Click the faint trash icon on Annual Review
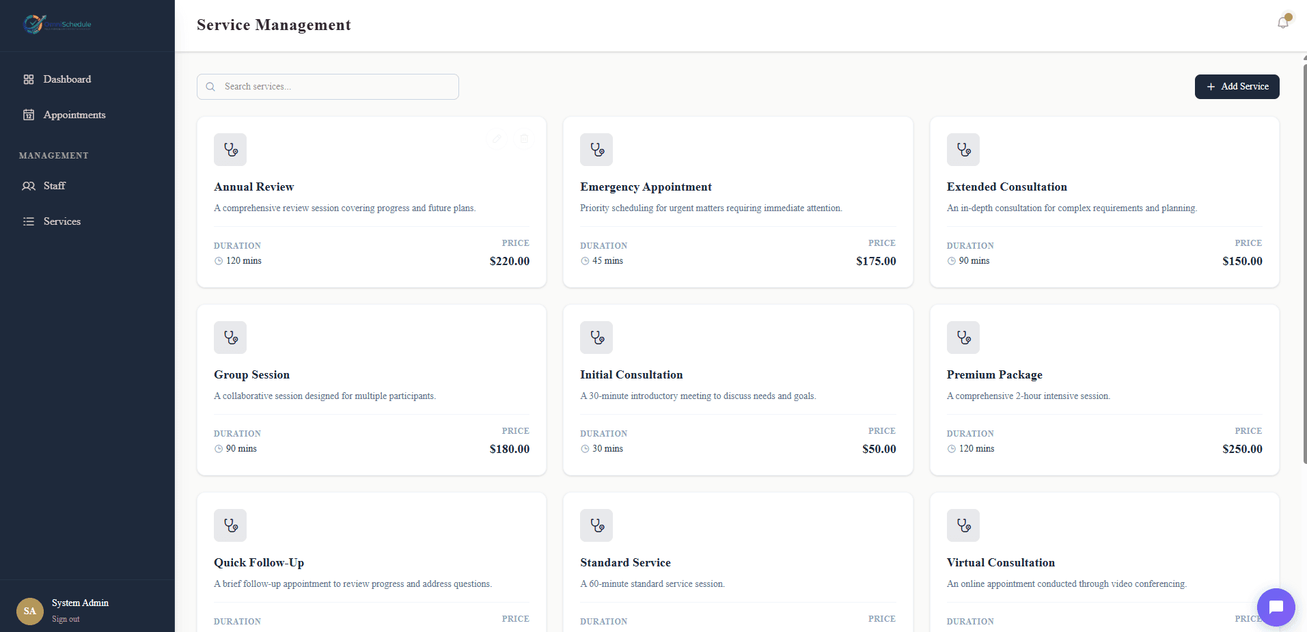 coord(524,139)
